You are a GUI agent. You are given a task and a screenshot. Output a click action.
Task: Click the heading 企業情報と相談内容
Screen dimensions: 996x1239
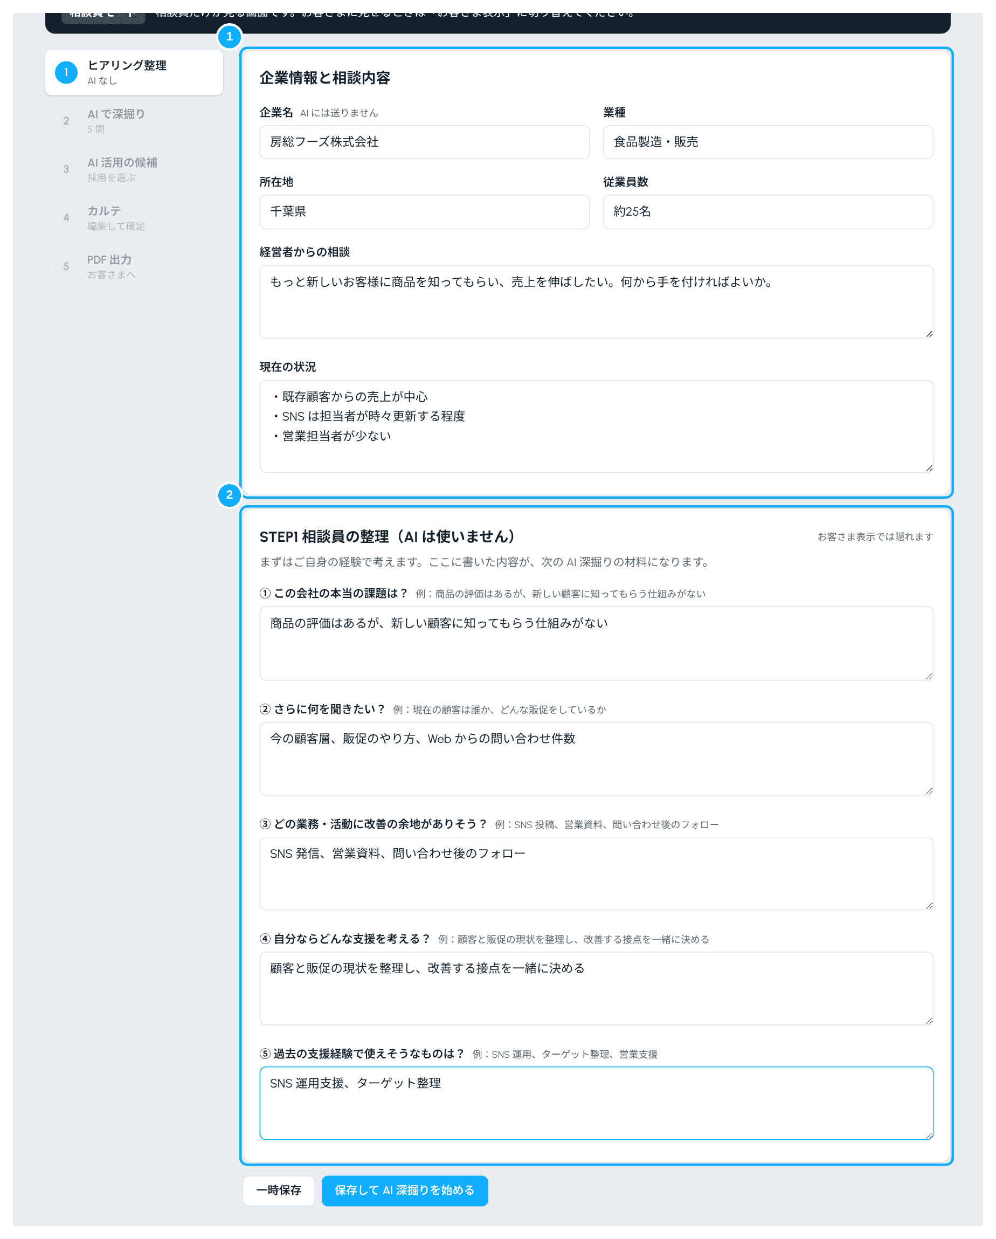tap(324, 78)
